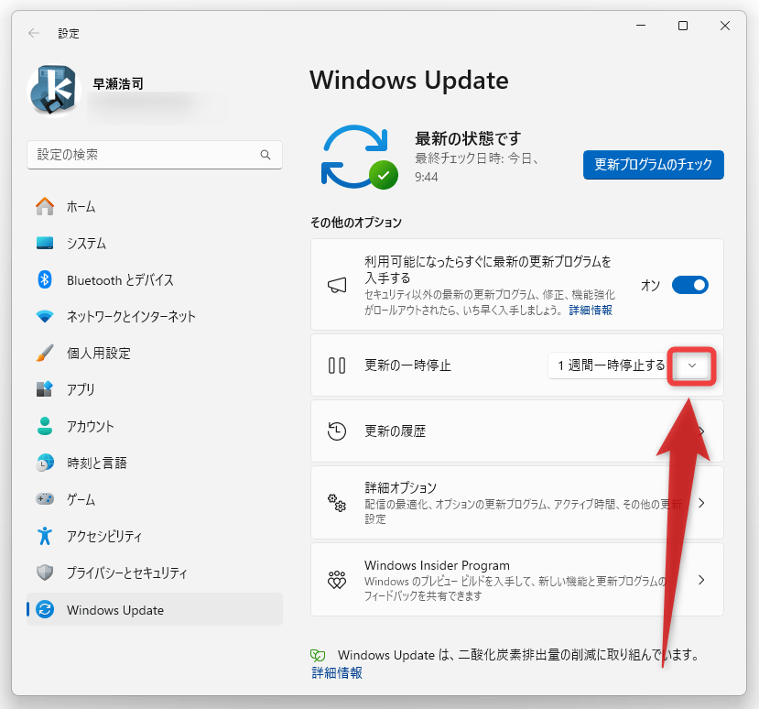
Task: Click the network Wi-Fi icon
Action: pos(45,316)
